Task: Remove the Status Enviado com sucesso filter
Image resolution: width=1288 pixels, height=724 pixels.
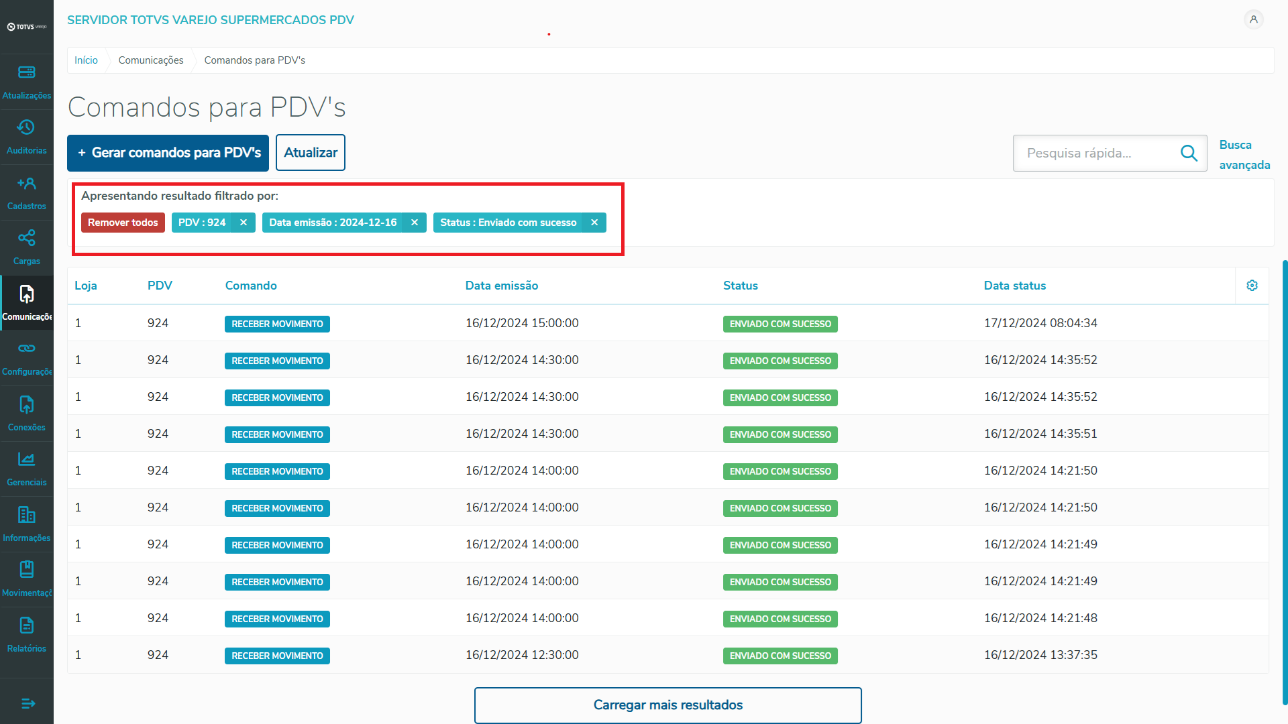Action: (x=594, y=223)
